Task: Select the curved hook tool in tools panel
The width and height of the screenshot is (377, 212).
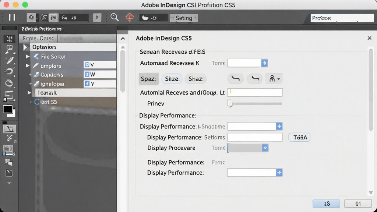Action: point(9,71)
